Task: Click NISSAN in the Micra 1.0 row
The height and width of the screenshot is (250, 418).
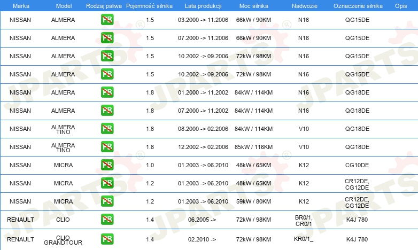Action: pos(20,165)
